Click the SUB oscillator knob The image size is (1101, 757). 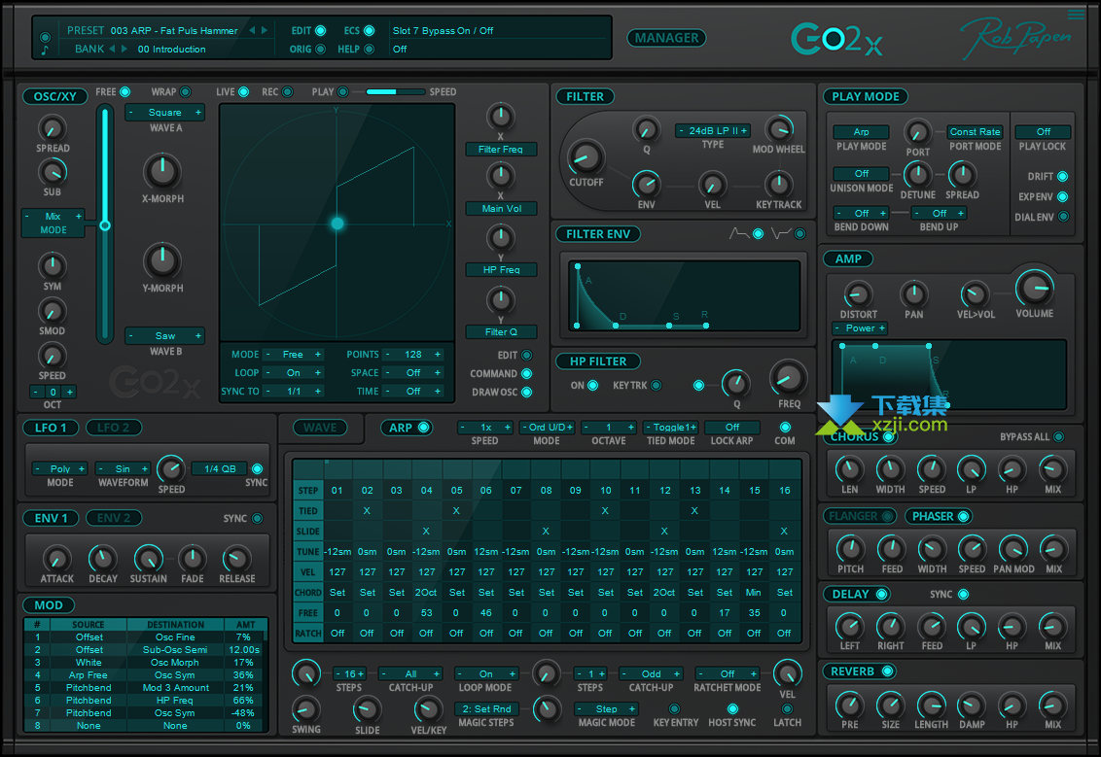pyautogui.click(x=52, y=172)
